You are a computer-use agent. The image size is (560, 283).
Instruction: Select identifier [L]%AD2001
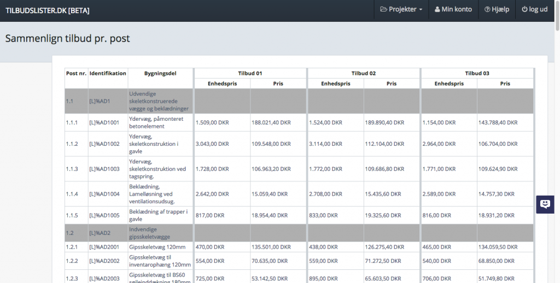coord(104,247)
